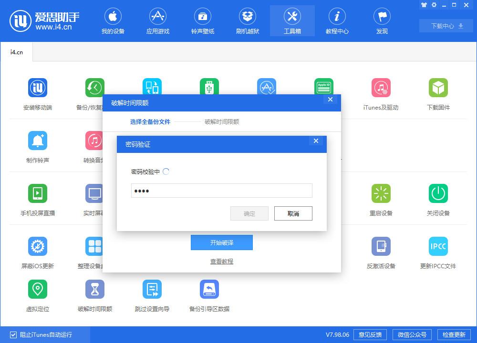
Task: Select the 工具箱 toolbox tab
Action: pos(292,21)
